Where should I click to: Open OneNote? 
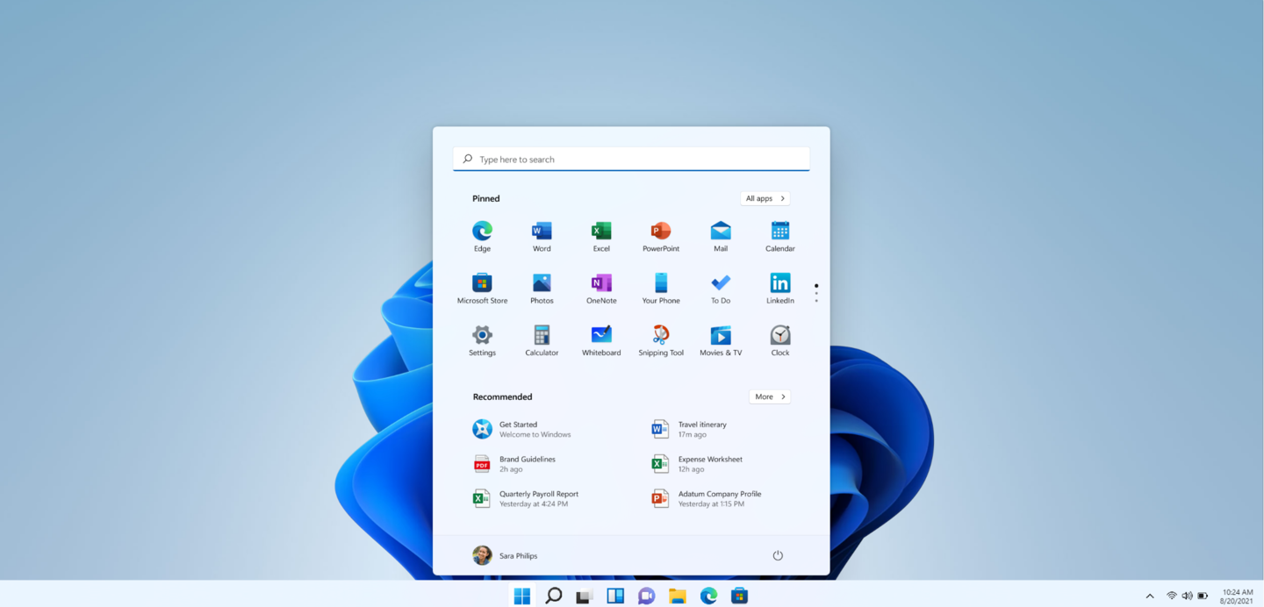[x=600, y=286]
